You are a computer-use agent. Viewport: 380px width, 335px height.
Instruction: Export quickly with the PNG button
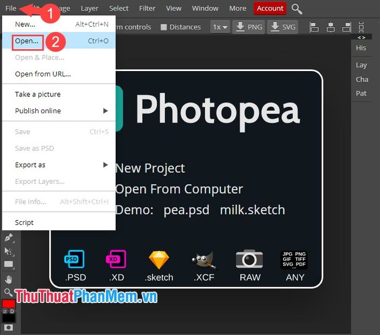pos(249,27)
